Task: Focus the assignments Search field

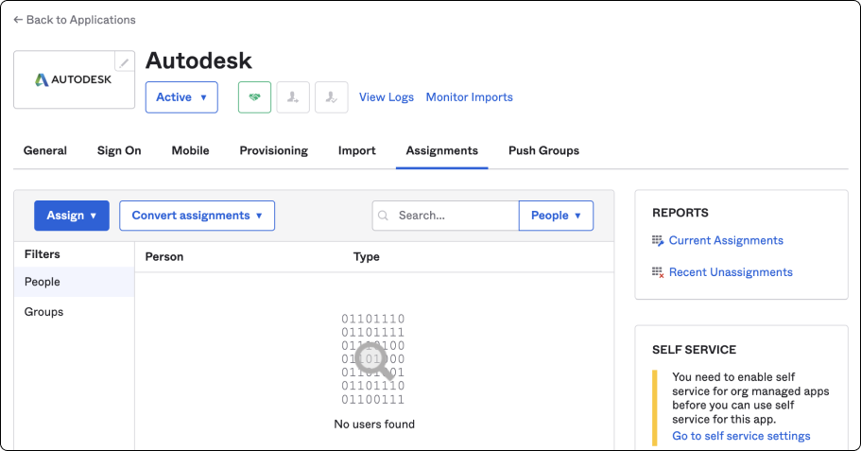Action: click(454, 216)
